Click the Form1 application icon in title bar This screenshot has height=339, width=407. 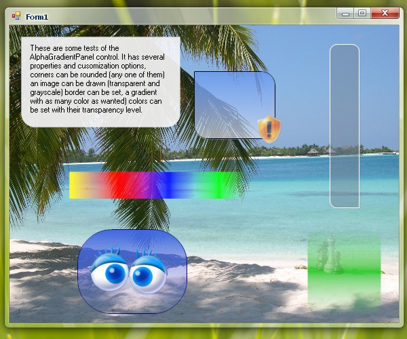point(16,16)
